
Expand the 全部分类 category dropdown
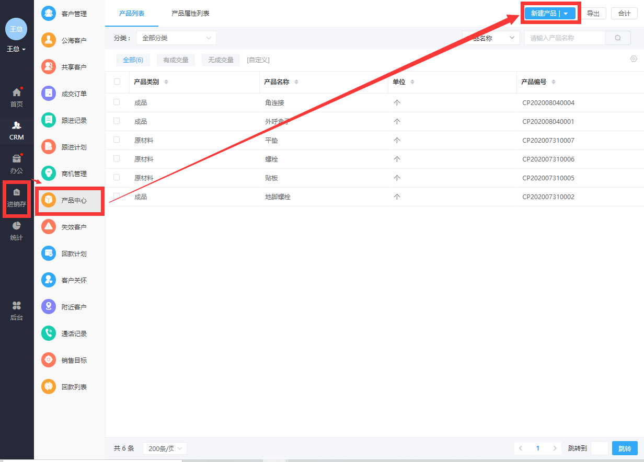[176, 38]
